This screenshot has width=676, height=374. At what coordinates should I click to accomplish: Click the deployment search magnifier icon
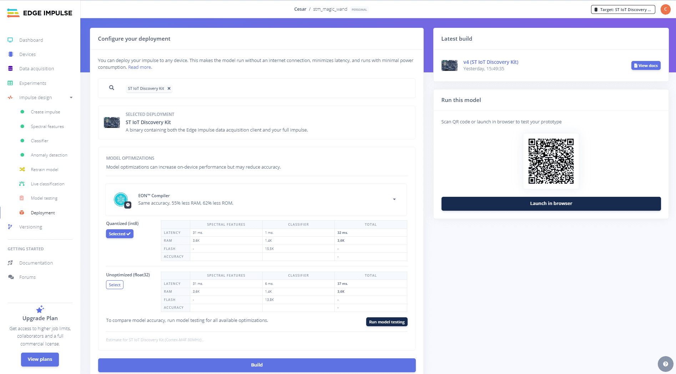[x=112, y=88]
